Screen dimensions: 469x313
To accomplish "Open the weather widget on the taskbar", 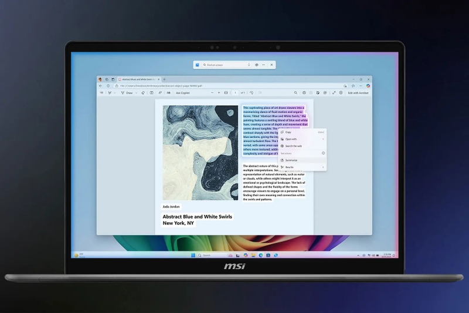I will 80,255.
